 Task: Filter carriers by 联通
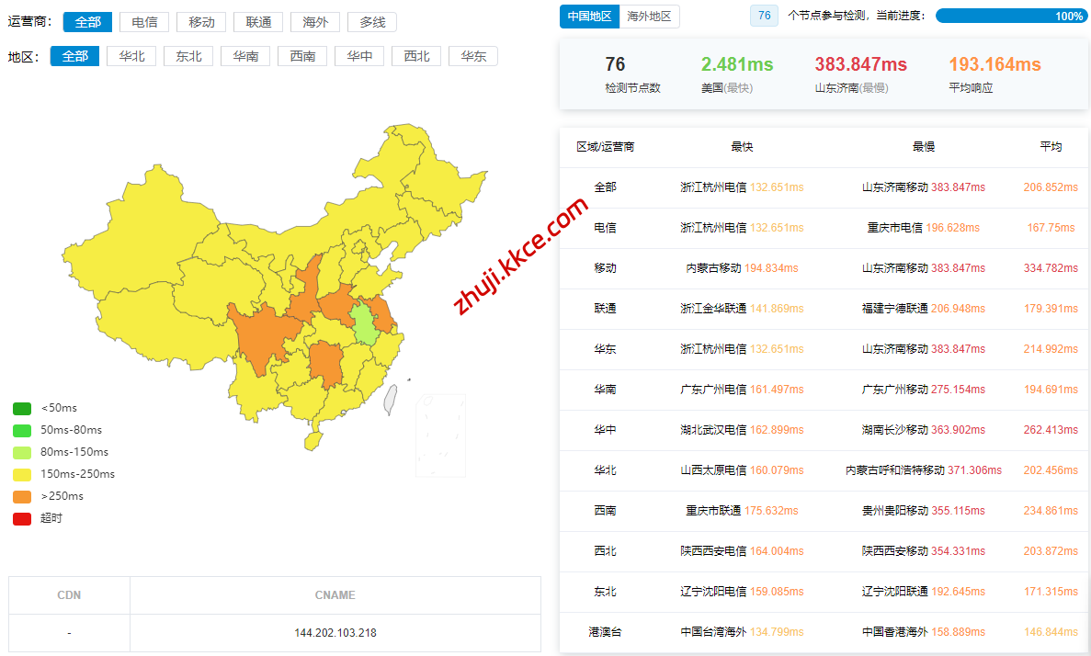(258, 22)
